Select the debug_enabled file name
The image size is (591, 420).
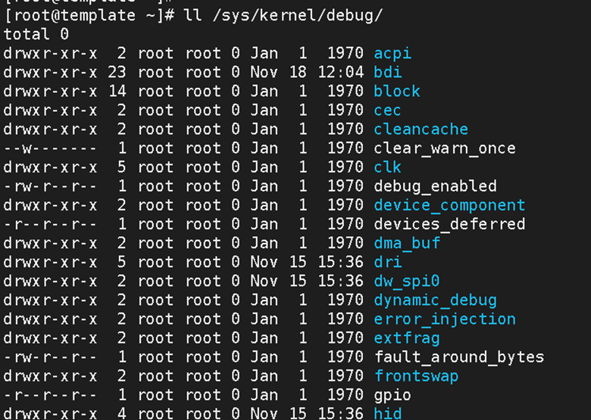click(x=436, y=186)
